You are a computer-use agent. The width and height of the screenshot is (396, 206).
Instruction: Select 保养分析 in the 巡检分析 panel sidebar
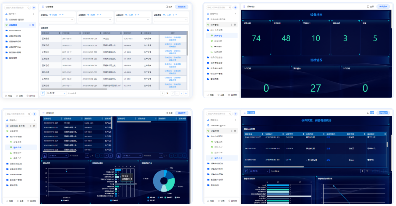17,158
